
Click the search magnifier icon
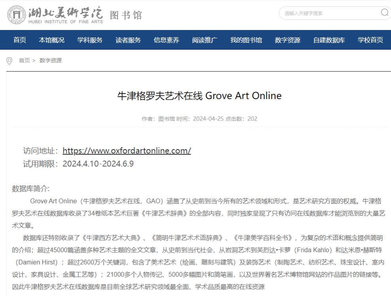(x=385, y=13)
